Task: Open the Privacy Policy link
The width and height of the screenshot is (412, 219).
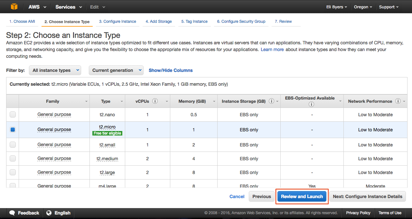Action: pyautogui.click(x=358, y=213)
